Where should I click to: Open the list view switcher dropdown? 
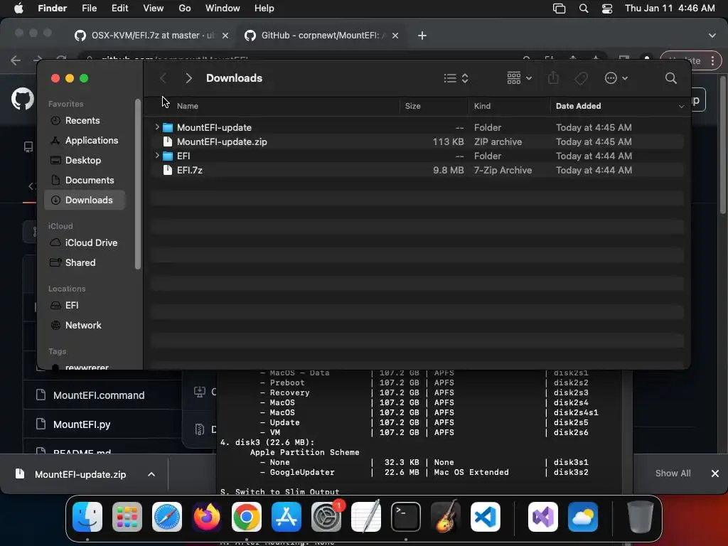pos(456,78)
